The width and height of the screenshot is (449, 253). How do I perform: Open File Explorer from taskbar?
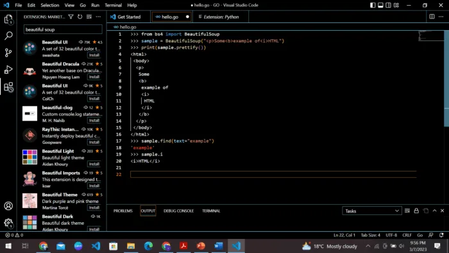pyautogui.click(x=131, y=246)
